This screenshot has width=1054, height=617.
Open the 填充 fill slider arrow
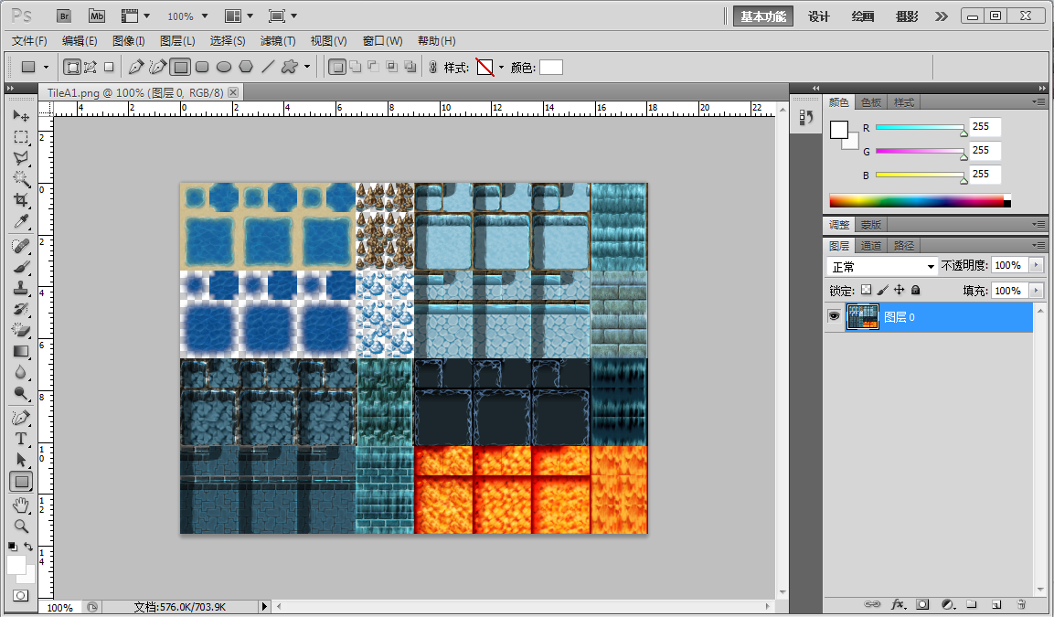pos(1036,291)
